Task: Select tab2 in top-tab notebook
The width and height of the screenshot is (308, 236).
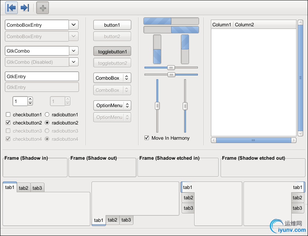Action: pos(24,188)
